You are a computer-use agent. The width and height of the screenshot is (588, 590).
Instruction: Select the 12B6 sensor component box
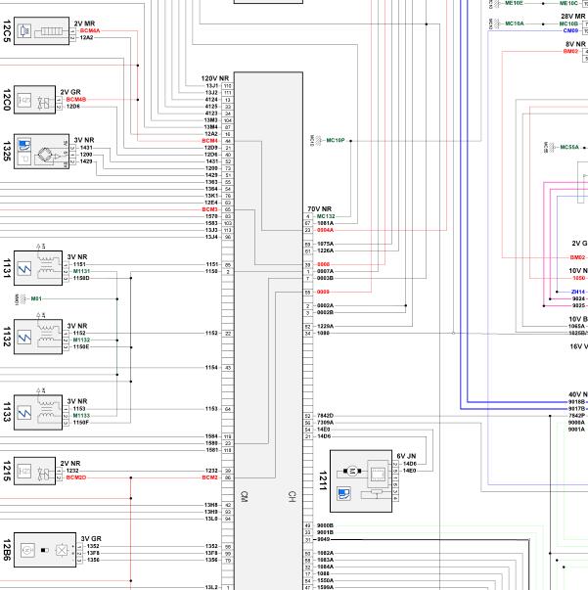45,550
